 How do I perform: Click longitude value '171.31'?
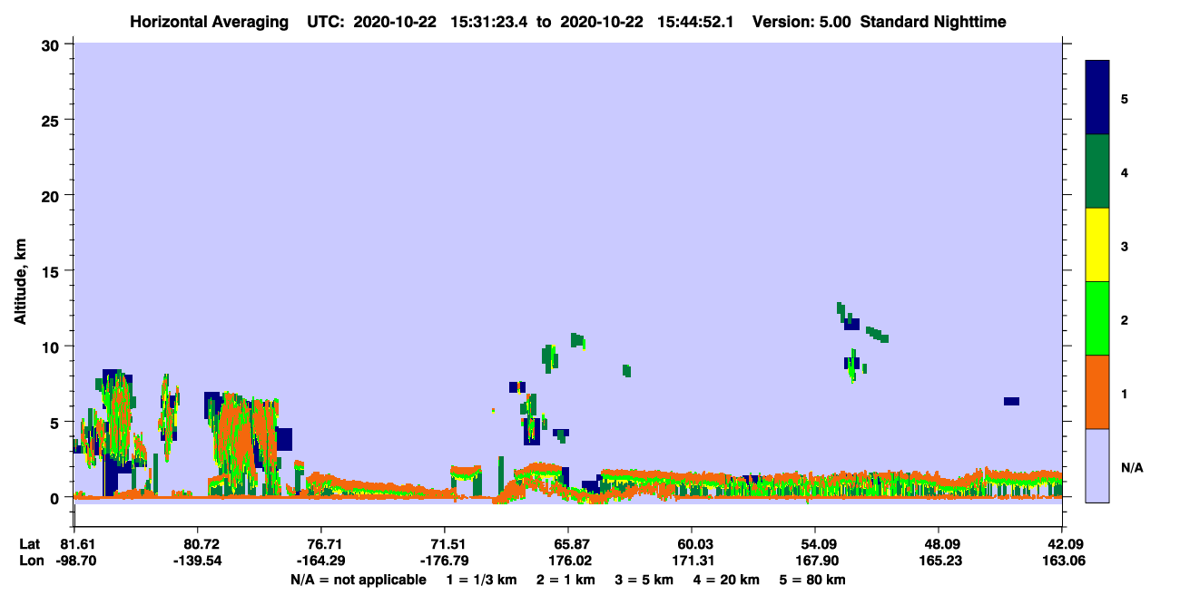692,561
